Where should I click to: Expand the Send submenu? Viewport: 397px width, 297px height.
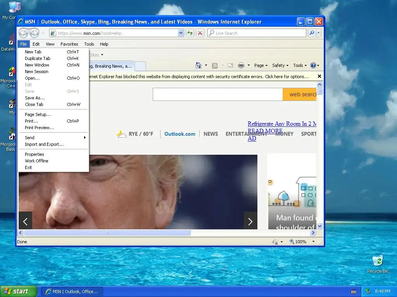point(53,138)
